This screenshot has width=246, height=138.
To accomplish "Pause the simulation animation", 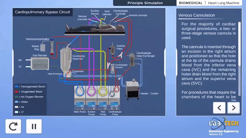I will pos(34,126).
